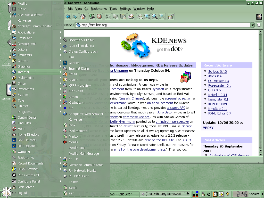
Task: Expand the Configure Panel submenu
Action: pos(37,181)
